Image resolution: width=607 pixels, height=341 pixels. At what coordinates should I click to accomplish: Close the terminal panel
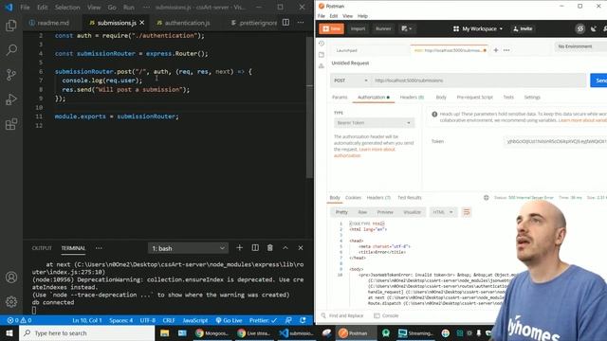[301, 248]
